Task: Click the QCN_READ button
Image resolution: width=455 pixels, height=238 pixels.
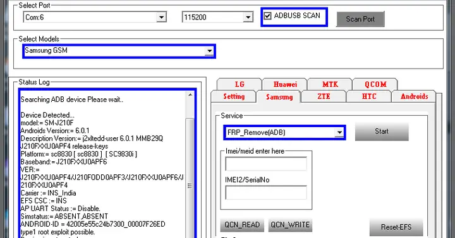Action: pos(242,225)
